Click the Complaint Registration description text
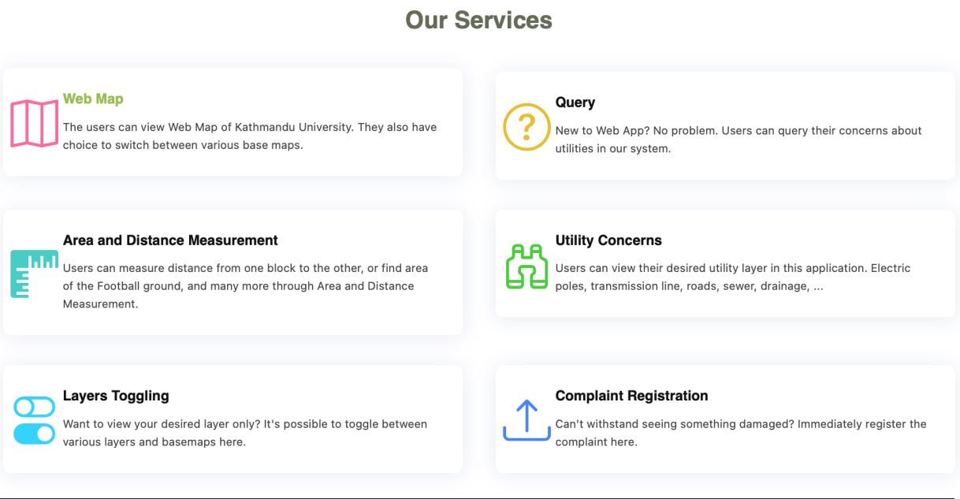Image resolution: width=960 pixels, height=499 pixels. click(740, 433)
